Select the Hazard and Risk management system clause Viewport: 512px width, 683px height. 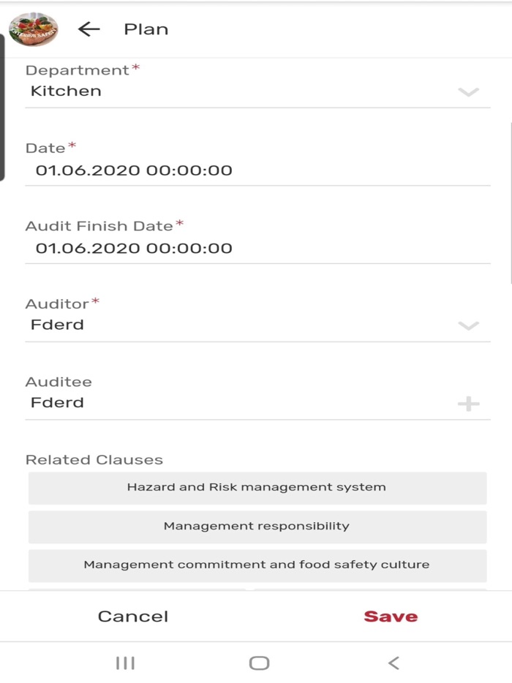point(256,487)
